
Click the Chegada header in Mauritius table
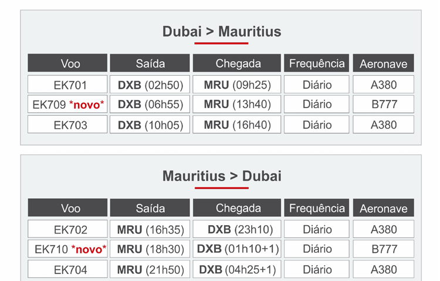[238, 208]
